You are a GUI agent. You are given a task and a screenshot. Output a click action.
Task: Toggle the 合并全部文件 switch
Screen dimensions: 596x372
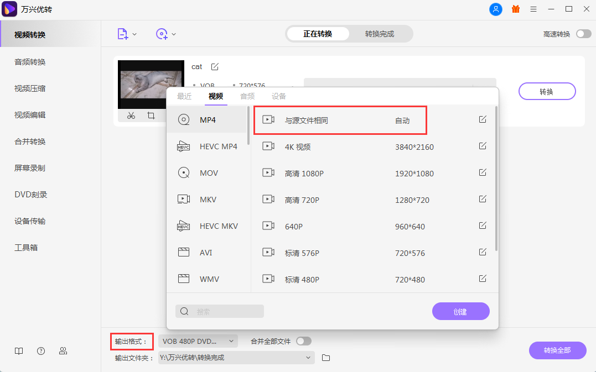(304, 341)
